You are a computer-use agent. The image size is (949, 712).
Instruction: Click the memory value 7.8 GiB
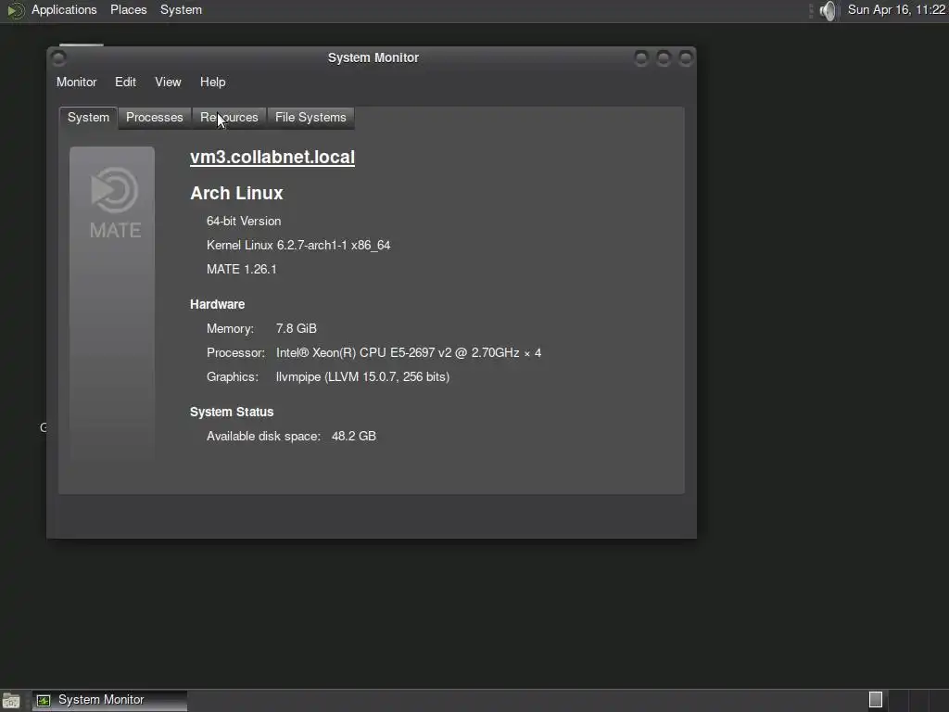click(x=296, y=329)
